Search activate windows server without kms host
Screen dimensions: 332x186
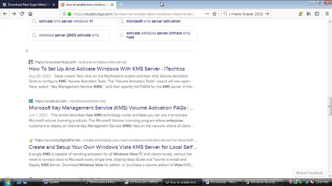[157, 35]
